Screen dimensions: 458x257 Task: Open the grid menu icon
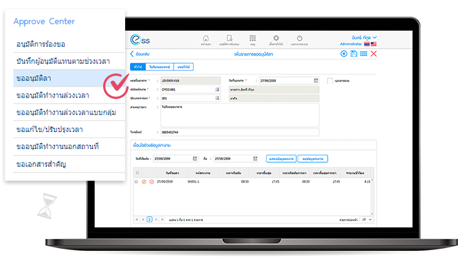point(252,38)
